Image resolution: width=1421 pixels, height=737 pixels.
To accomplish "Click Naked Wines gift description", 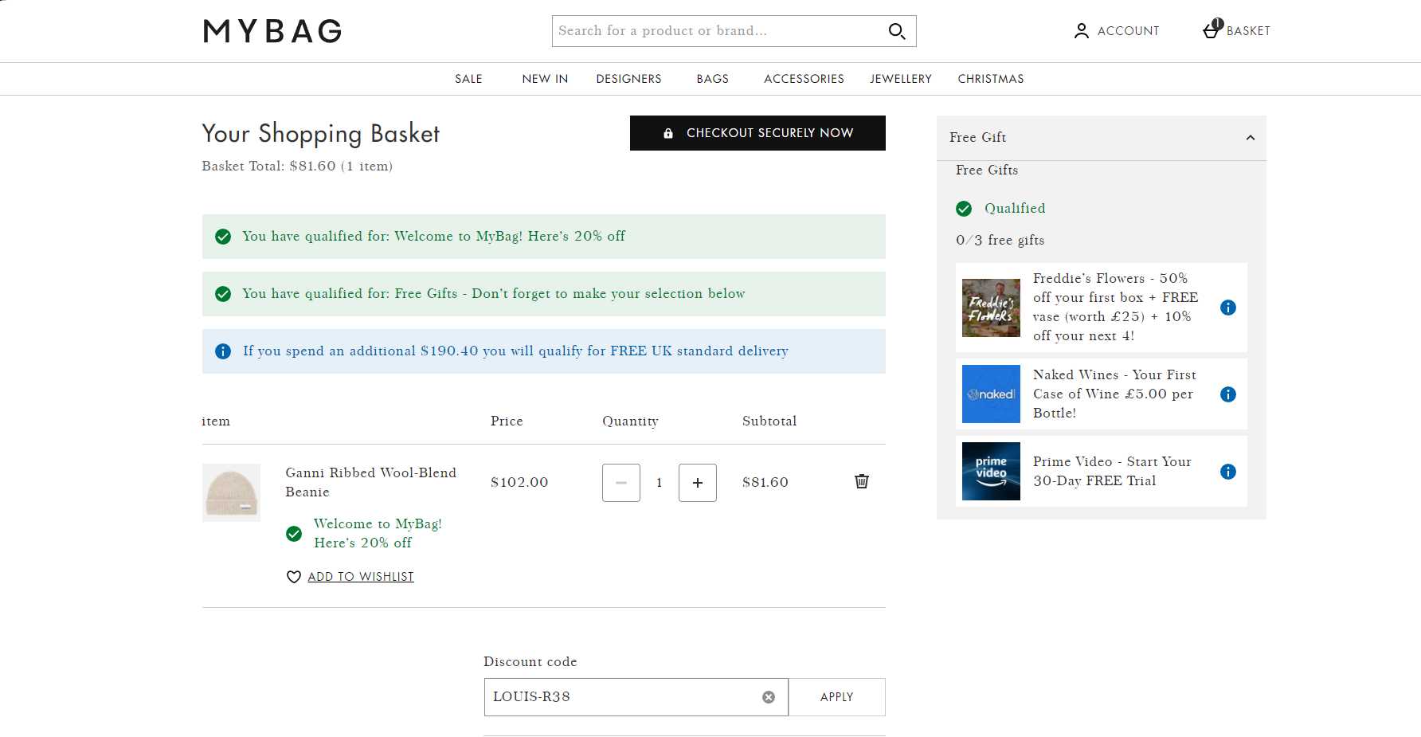I will (1114, 394).
